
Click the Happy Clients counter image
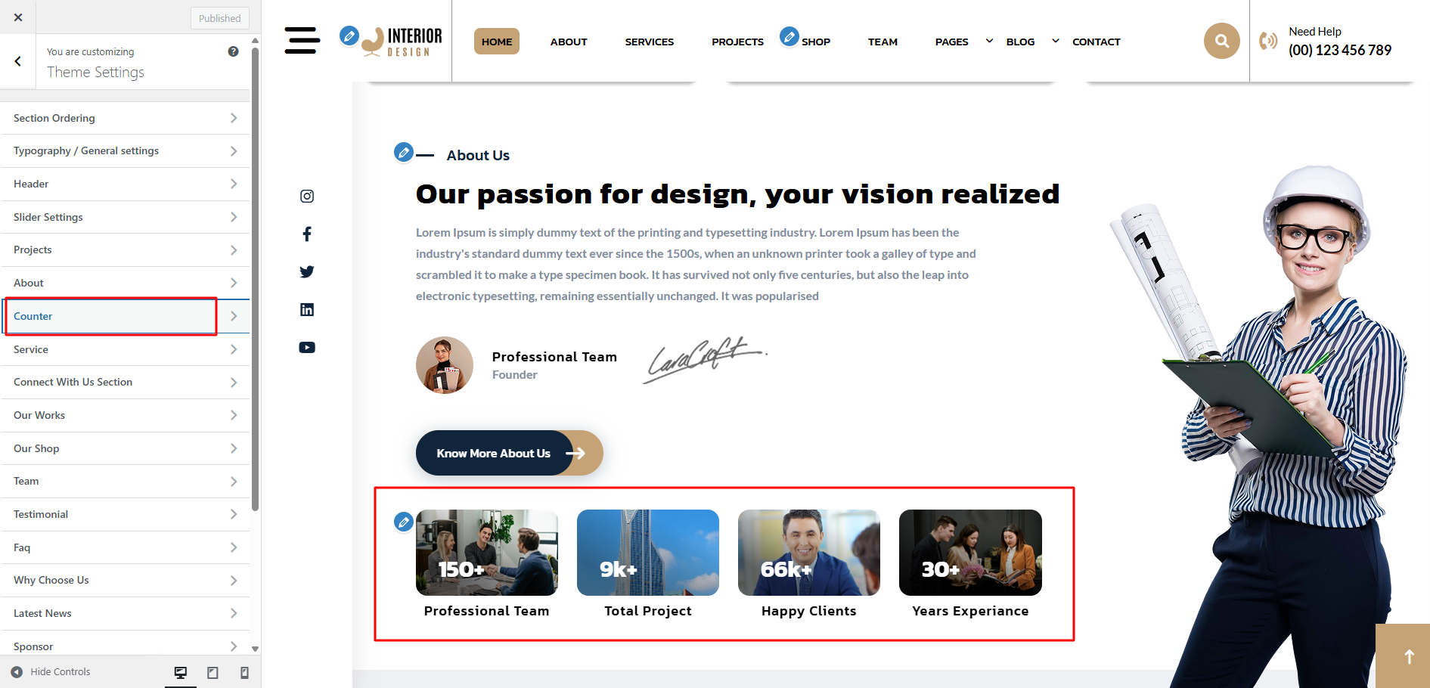pyautogui.click(x=809, y=553)
